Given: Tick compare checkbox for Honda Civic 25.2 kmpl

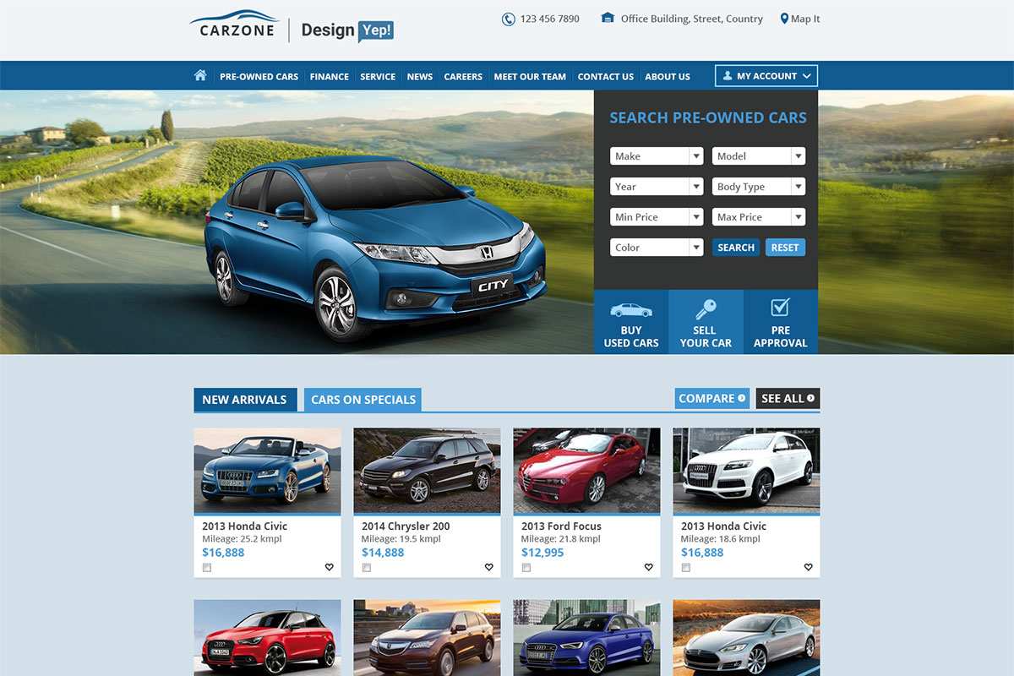Looking at the screenshot, I should pos(207,568).
